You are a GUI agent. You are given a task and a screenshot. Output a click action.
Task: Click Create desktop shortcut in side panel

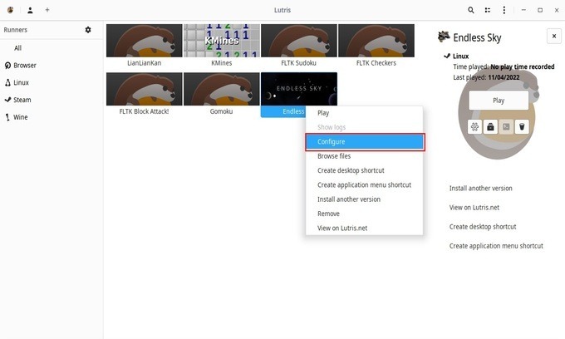click(483, 227)
